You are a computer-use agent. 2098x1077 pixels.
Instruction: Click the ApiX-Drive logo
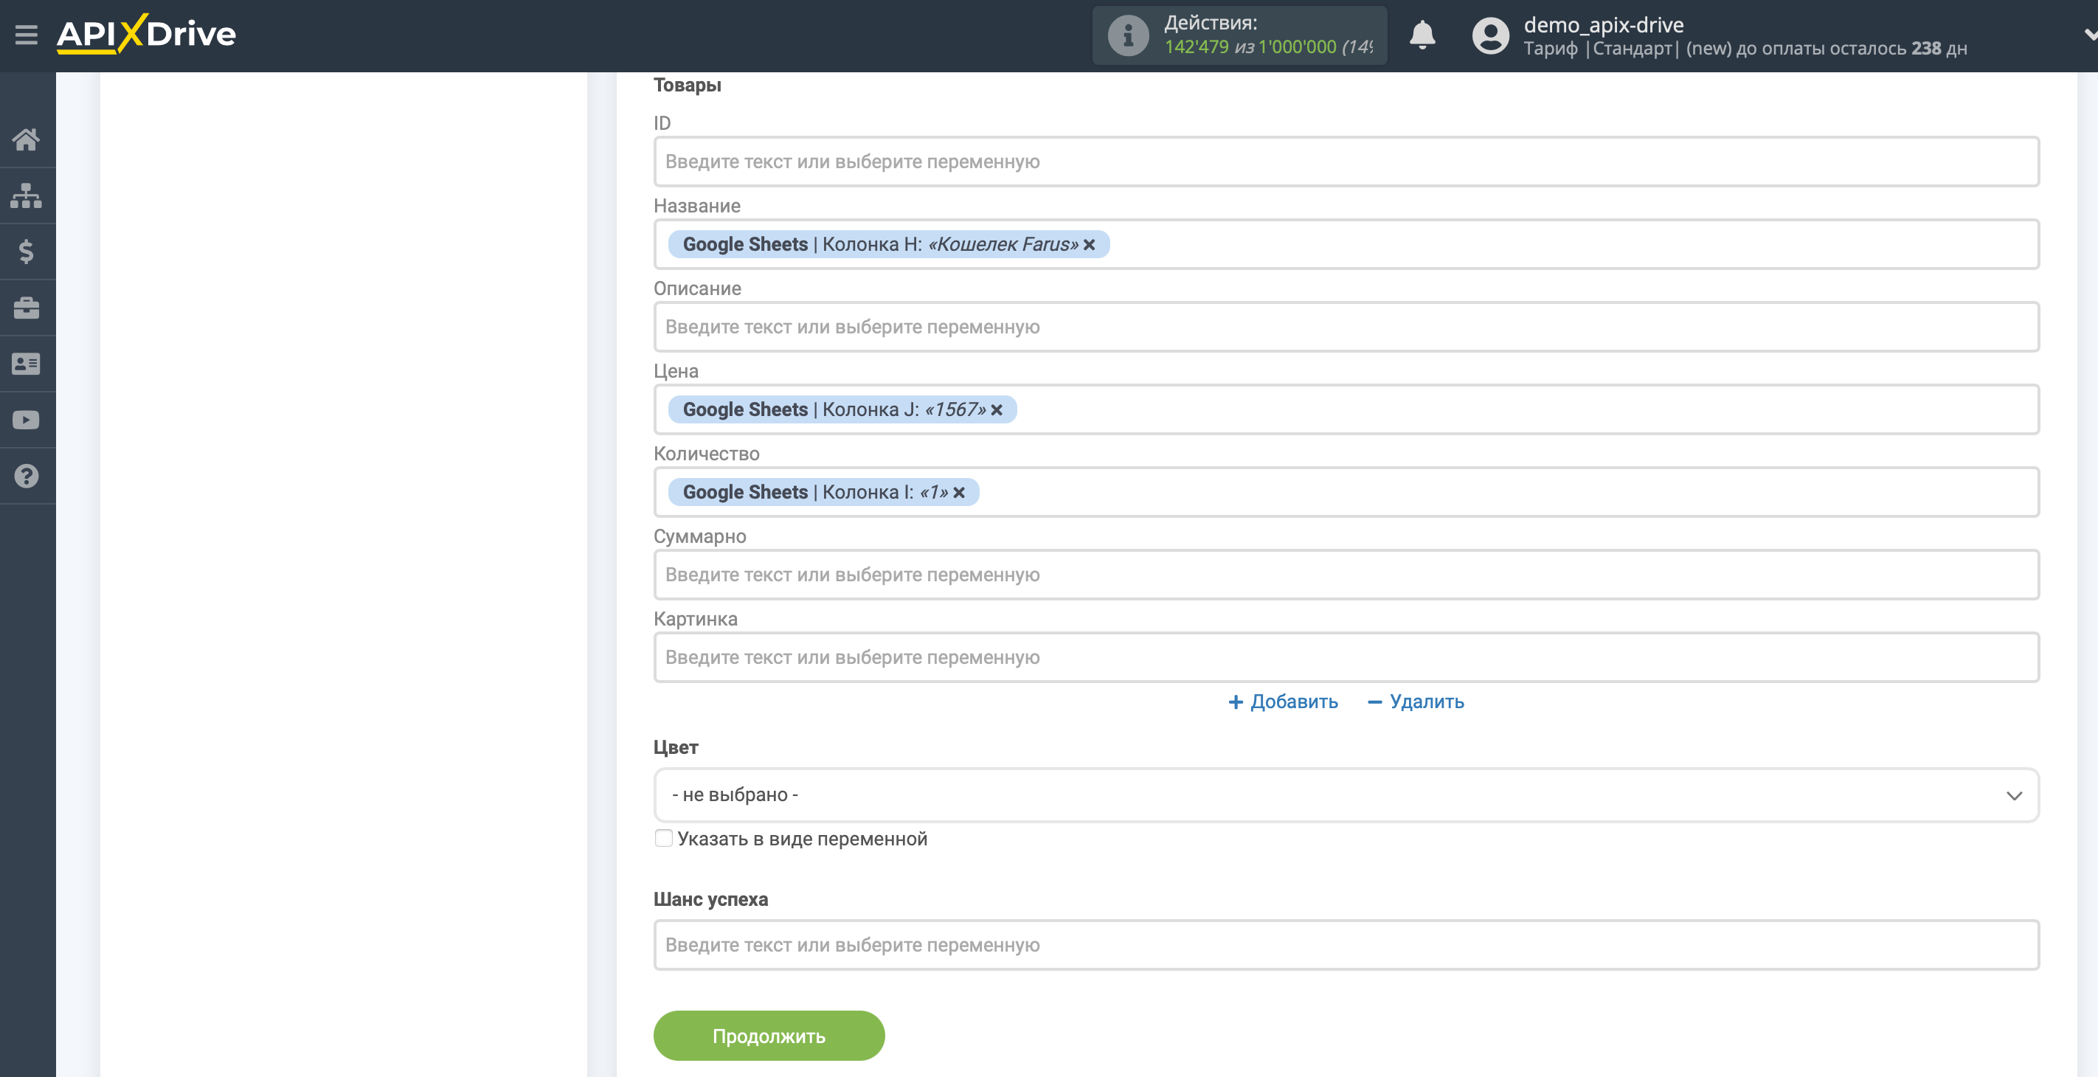click(x=147, y=34)
